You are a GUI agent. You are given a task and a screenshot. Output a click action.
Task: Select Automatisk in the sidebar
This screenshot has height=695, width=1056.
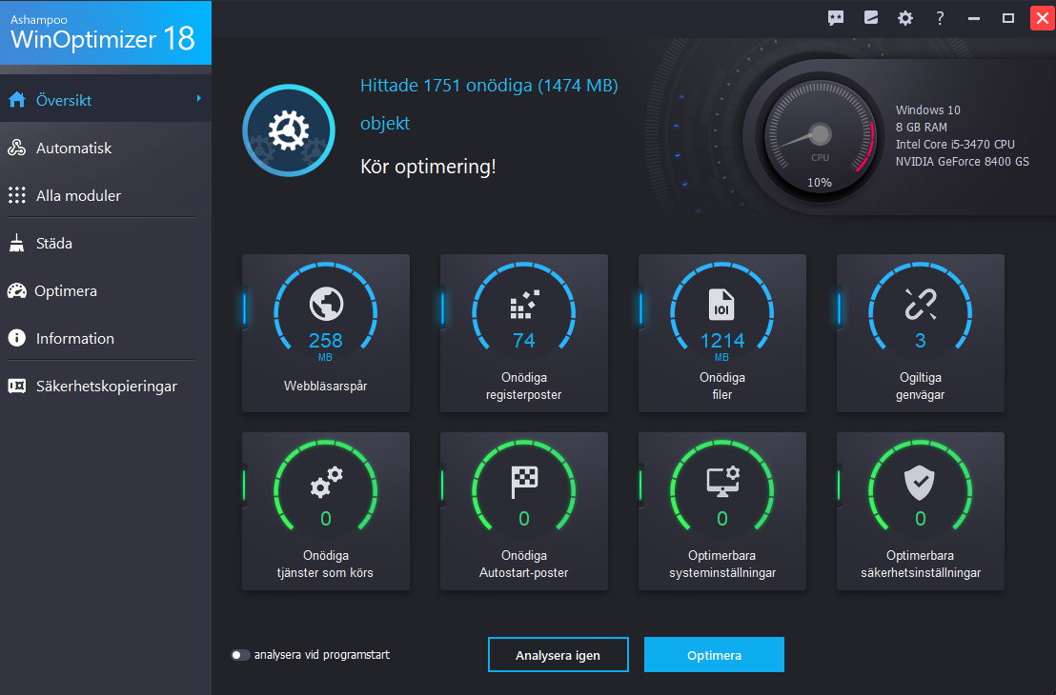coord(106,148)
